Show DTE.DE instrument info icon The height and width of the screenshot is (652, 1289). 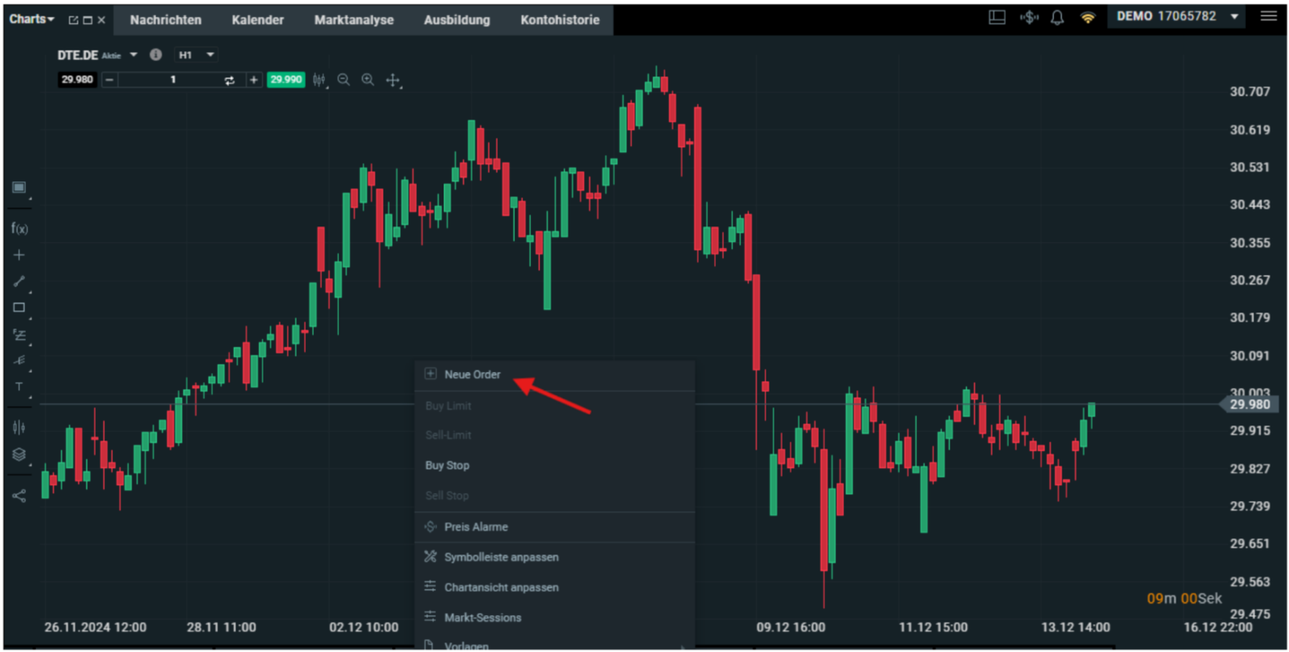click(x=155, y=55)
